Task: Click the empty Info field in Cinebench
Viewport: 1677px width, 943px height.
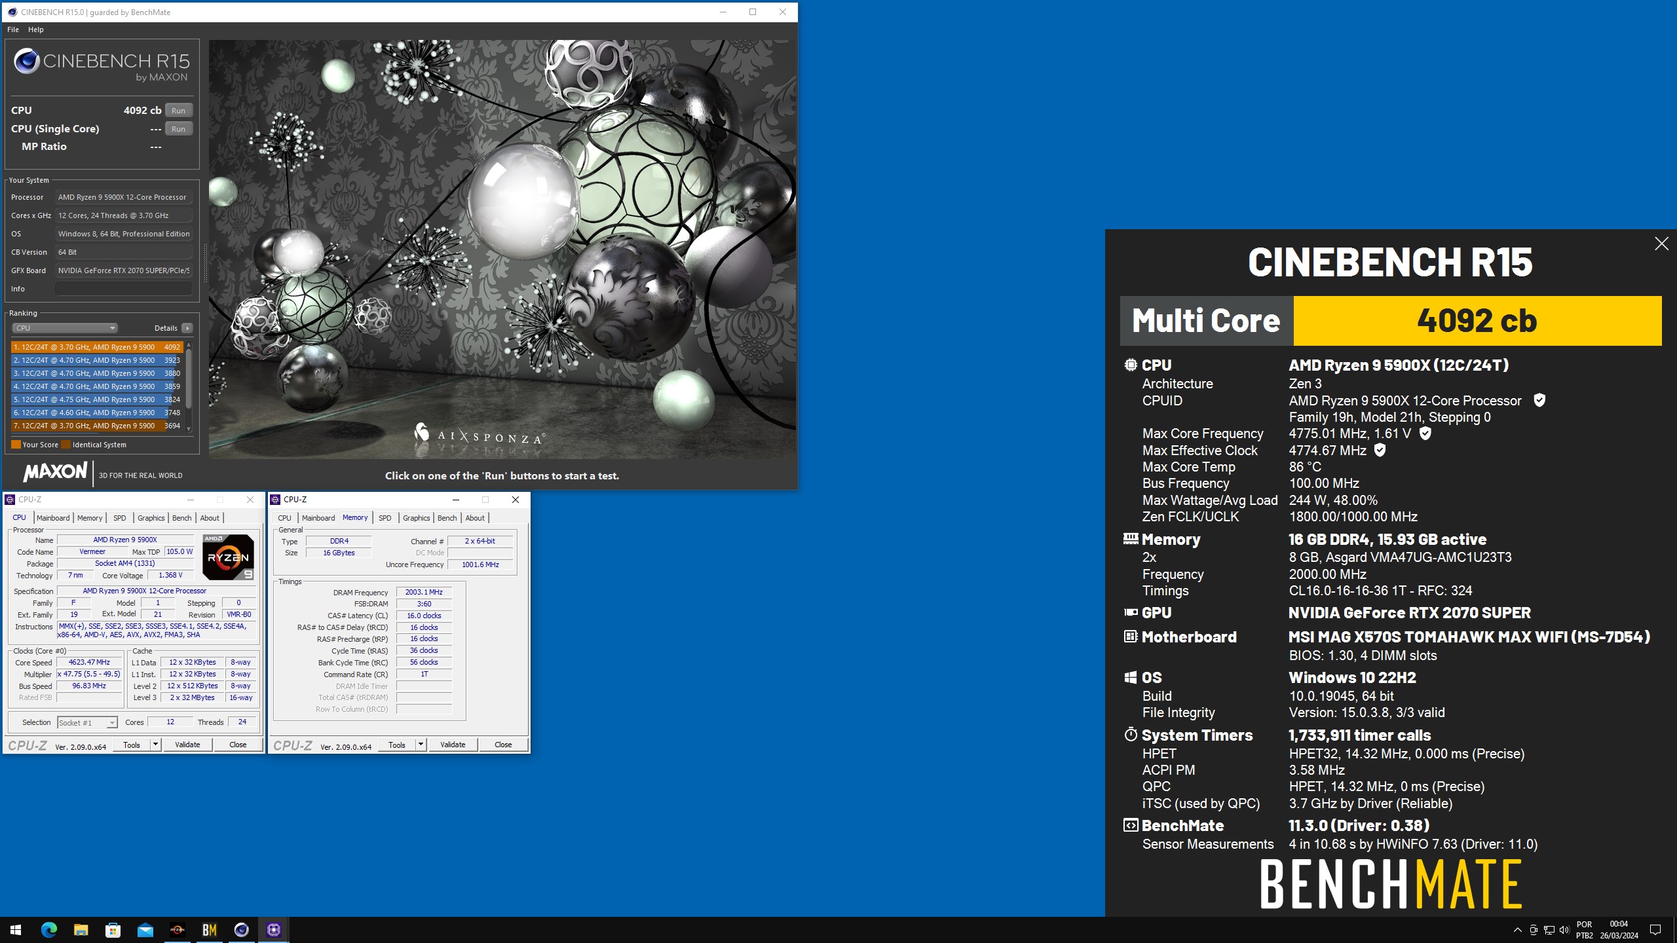Action: click(x=123, y=289)
